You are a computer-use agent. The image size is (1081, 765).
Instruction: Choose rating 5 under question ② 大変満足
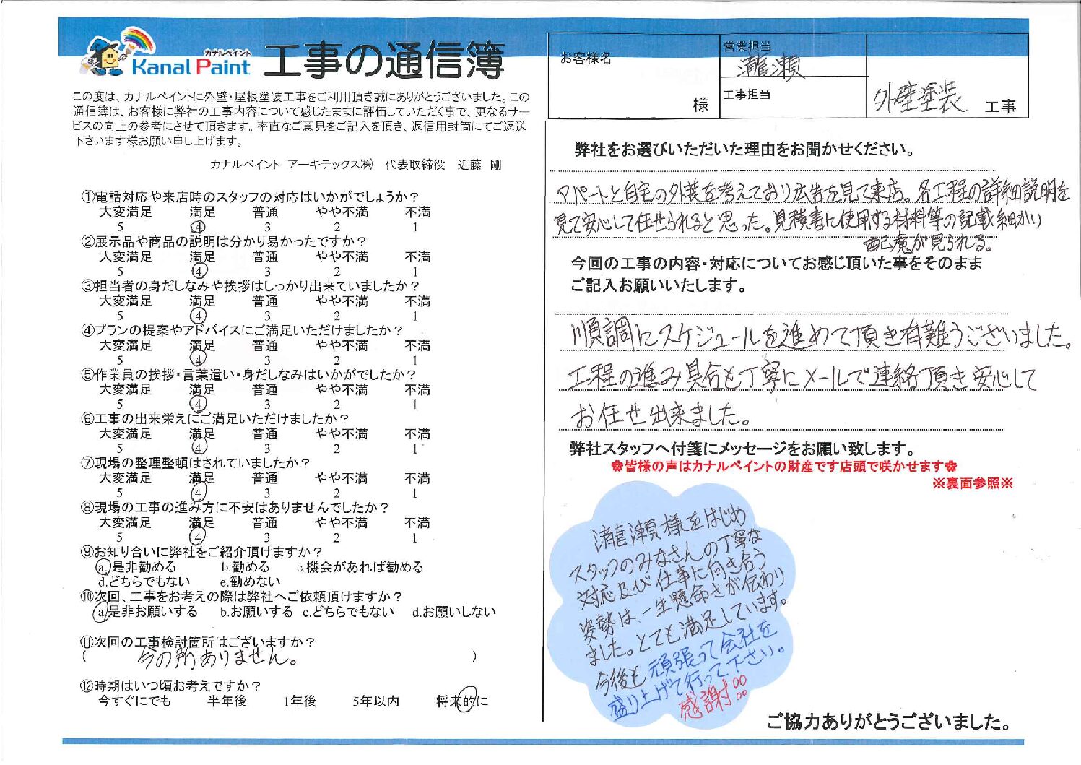[x=120, y=272]
